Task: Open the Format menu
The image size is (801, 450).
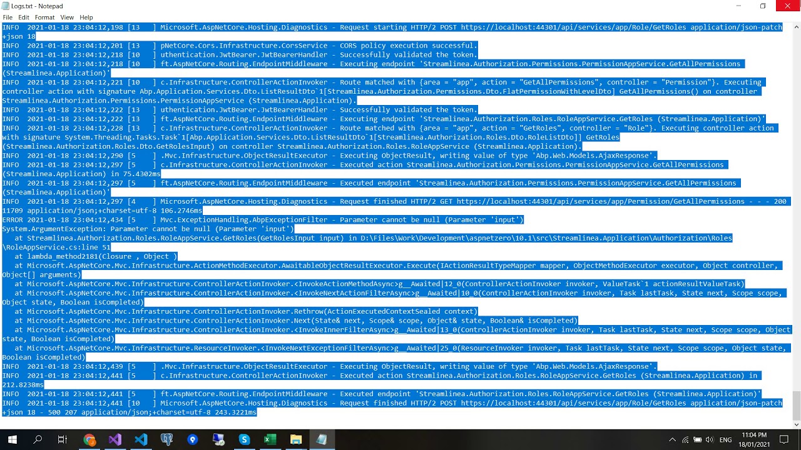Action: tap(45, 17)
